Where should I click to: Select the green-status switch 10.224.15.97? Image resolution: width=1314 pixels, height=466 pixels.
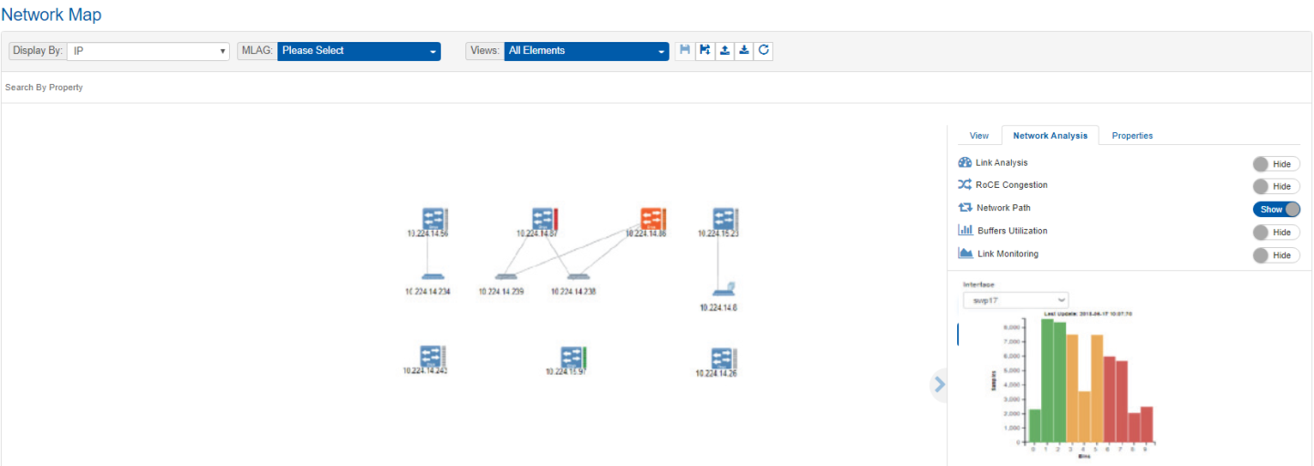point(572,357)
